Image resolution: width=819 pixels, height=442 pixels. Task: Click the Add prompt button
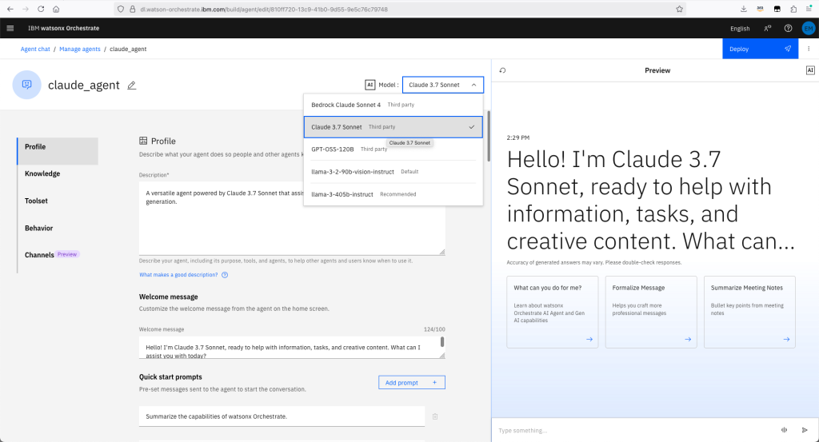[x=412, y=383]
